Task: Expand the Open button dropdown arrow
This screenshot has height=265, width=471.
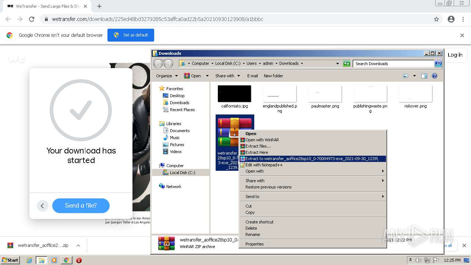Action: [207, 76]
